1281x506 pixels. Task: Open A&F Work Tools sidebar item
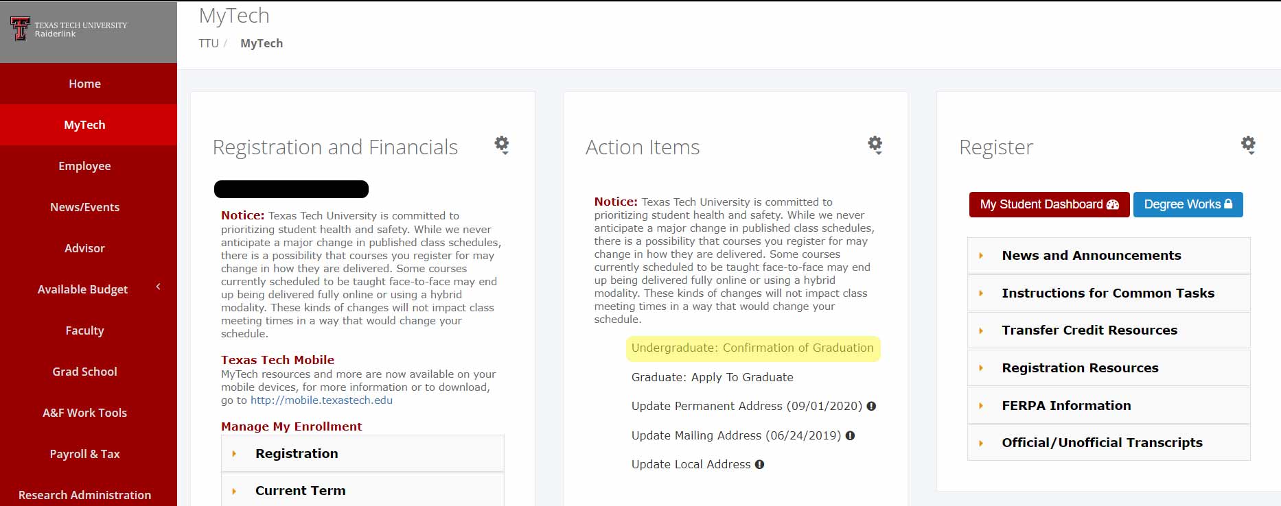pos(89,413)
